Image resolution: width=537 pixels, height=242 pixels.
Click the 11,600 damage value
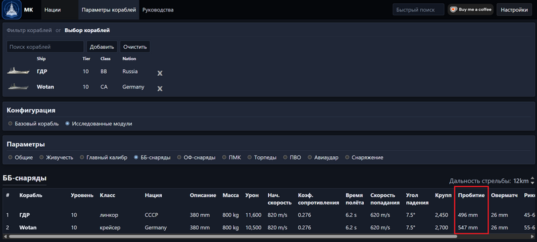tap(254, 215)
